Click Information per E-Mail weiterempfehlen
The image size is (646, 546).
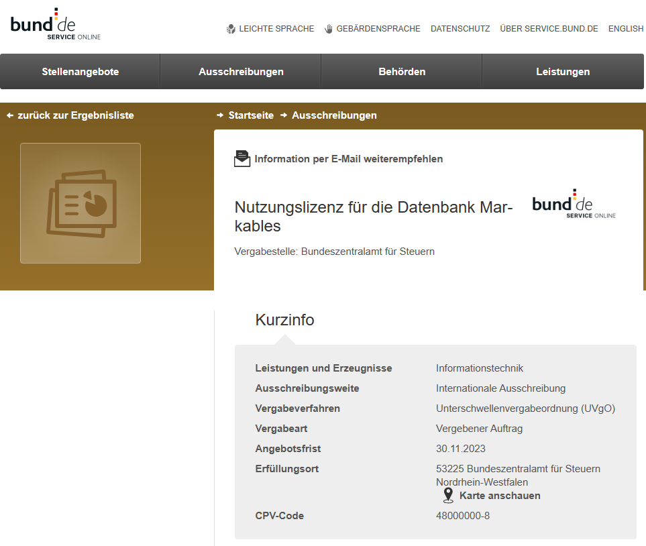click(x=349, y=159)
